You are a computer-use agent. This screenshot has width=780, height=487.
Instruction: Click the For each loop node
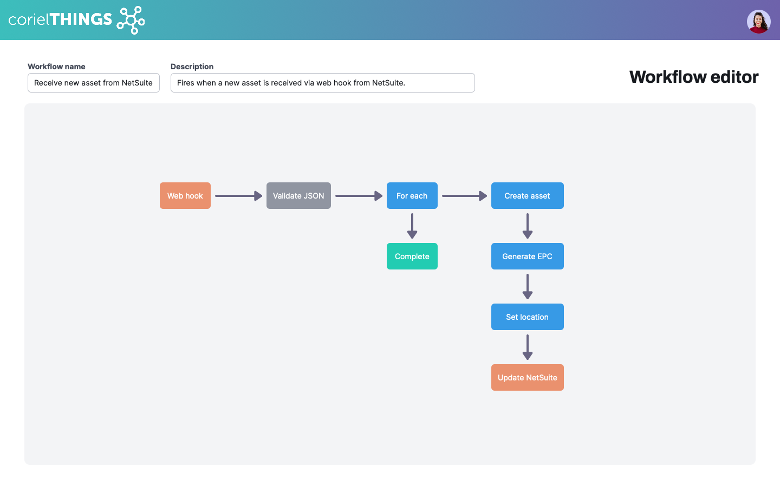412,196
